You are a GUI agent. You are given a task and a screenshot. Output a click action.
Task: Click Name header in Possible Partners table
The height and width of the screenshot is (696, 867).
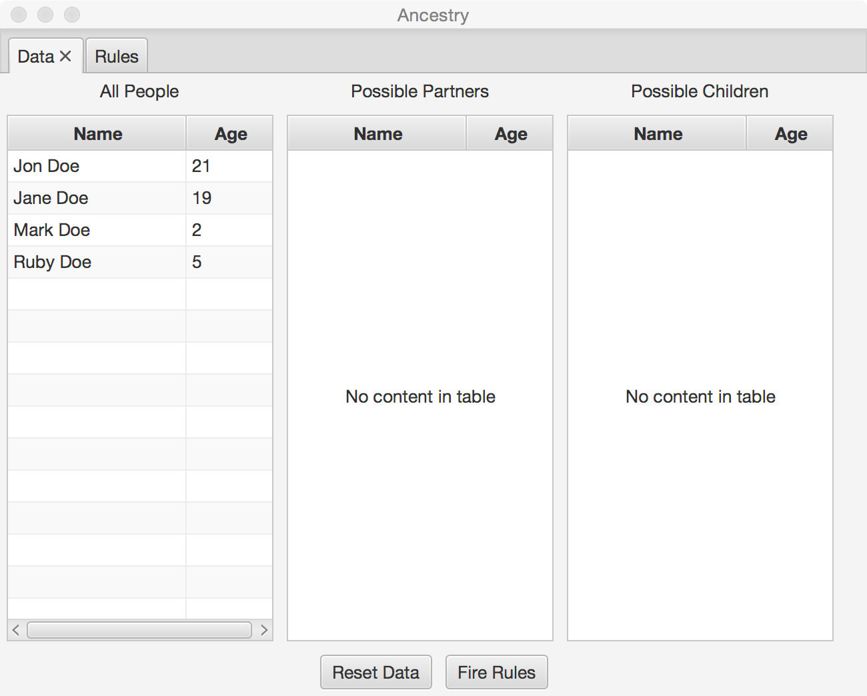pyautogui.click(x=377, y=133)
